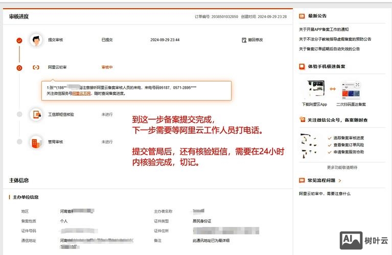
Task: Click the 已提交 status text
Action: (107, 40)
